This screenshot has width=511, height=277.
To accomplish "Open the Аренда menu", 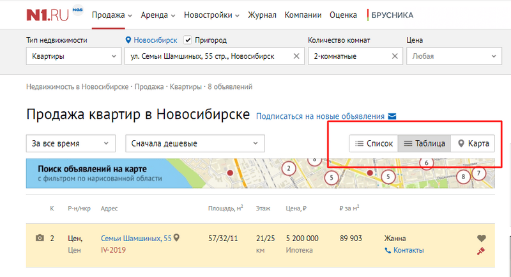I will 159,15.
